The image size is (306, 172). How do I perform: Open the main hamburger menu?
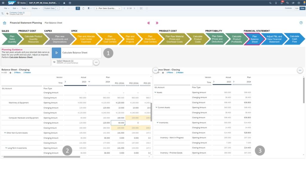coord(3,3)
